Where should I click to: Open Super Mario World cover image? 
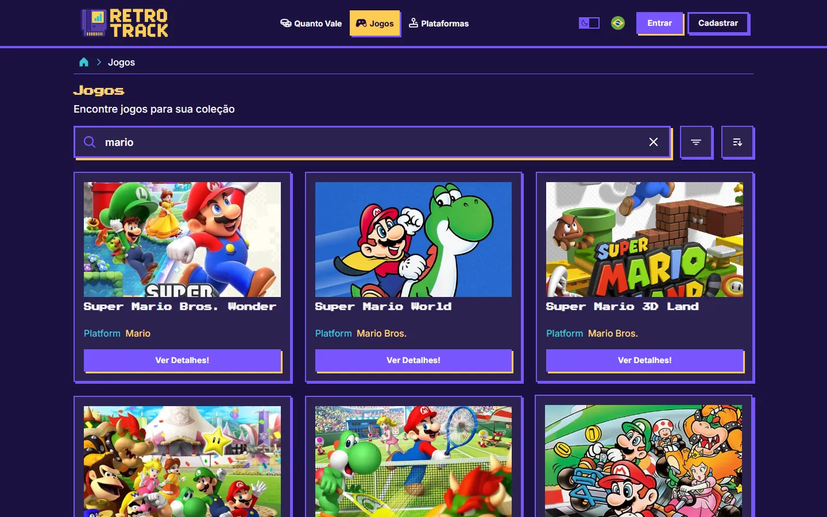413,240
